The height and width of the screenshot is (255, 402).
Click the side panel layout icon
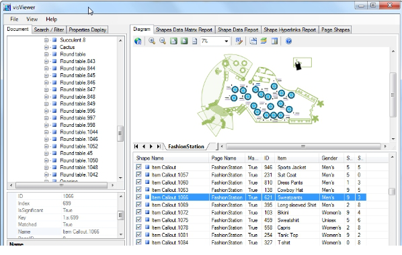274,41
